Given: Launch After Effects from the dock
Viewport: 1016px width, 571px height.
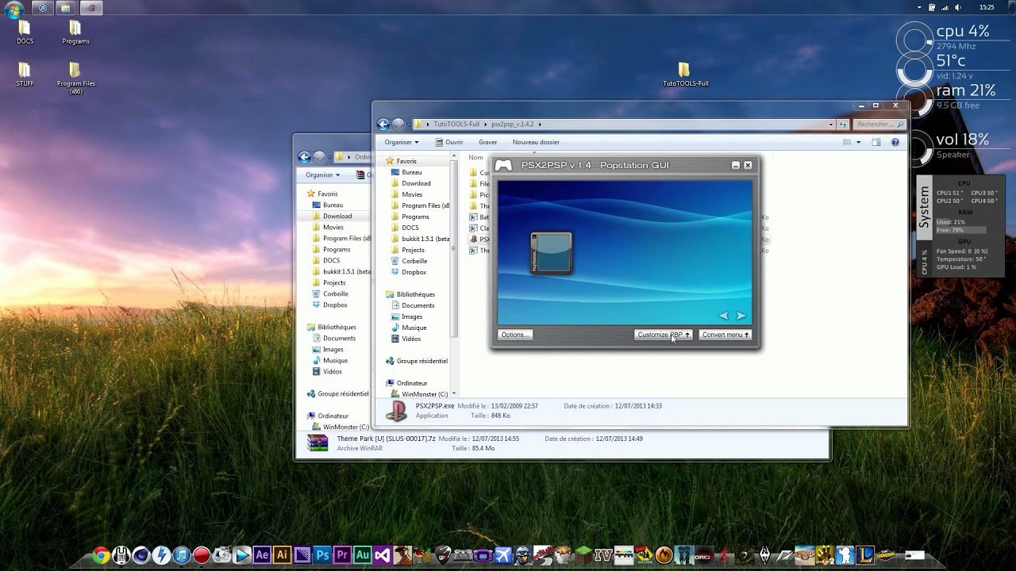Looking at the screenshot, I should point(262,555).
